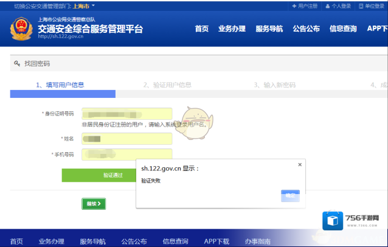388x247 pixels.
Task: Click the 验证失败 message text
Action: click(151, 181)
